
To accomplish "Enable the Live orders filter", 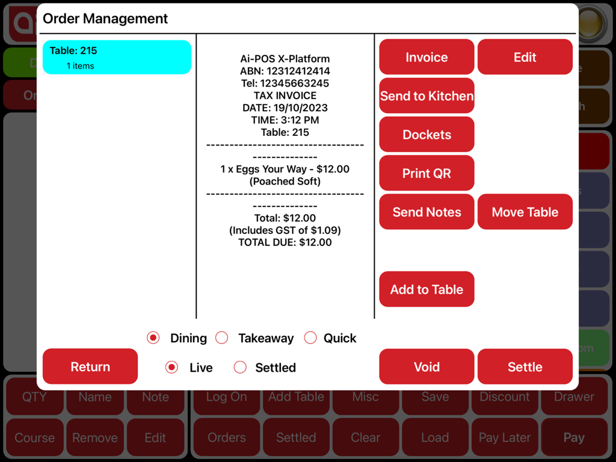I will pyautogui.click(x=172, y=368).
